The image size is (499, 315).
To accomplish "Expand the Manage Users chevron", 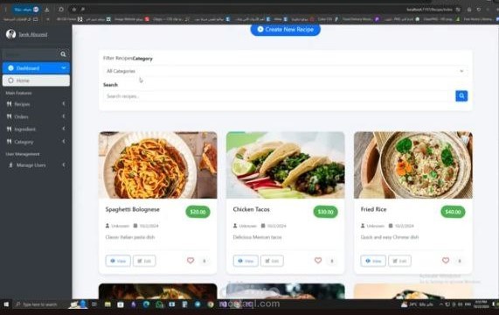I will (x=64, y=165).
